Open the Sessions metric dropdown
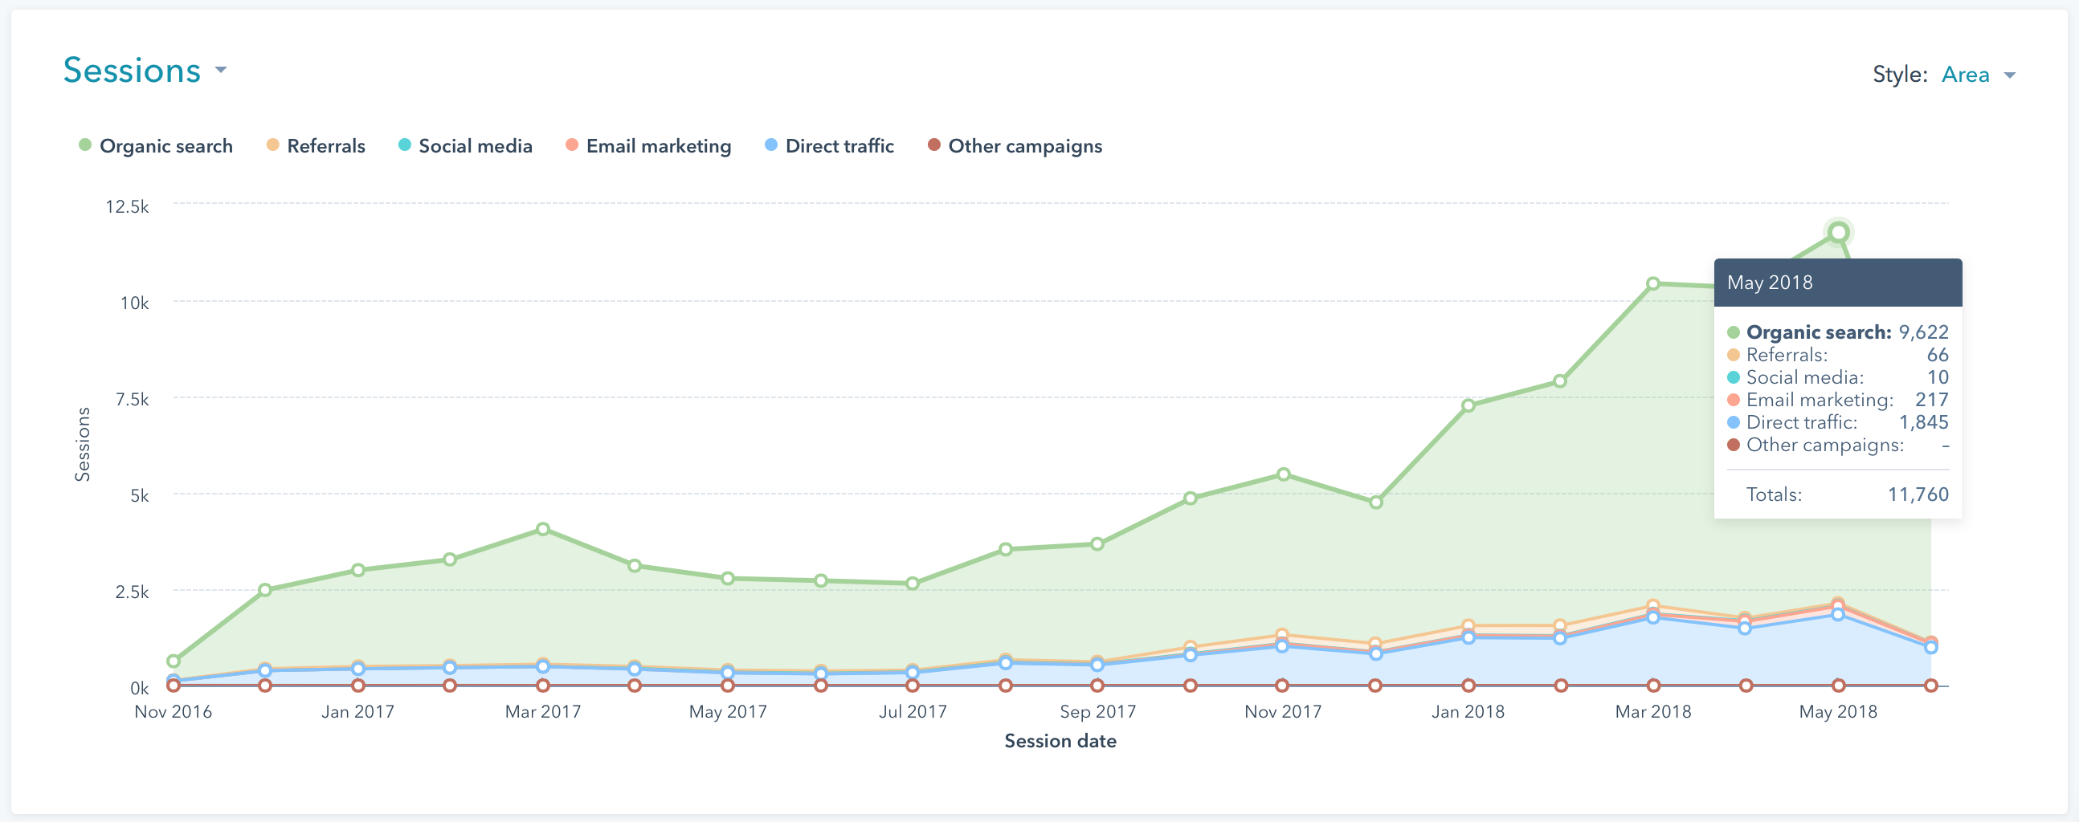This screenshot has width=2079, height=822. click(145, 70)
